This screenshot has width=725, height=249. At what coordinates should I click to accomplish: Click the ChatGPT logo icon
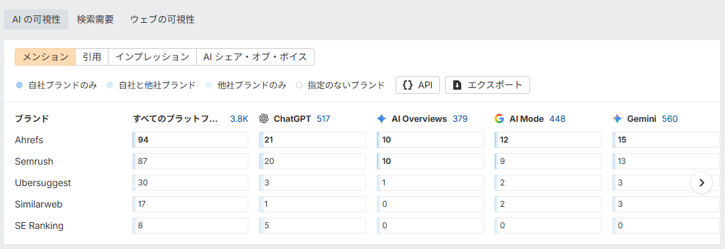pyautogui.click(x=264, y=118)
